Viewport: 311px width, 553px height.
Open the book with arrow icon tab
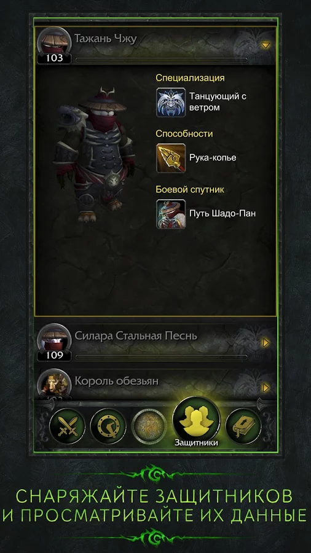[243, 426]
